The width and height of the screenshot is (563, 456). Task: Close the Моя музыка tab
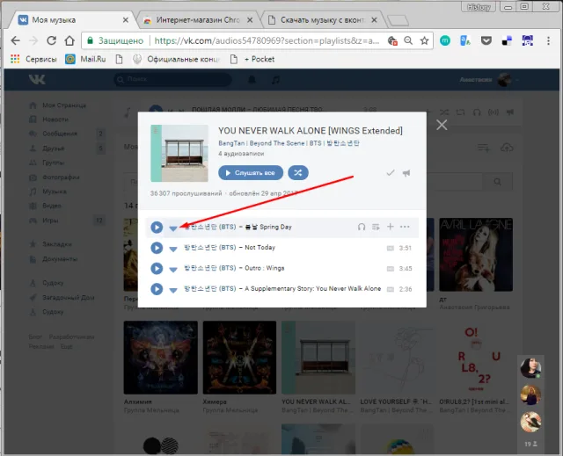point(125,20)
